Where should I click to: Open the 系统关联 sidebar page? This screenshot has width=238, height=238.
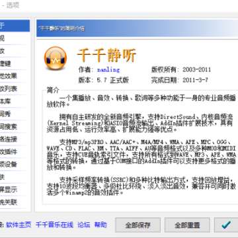pyautogui.click(x=15, y=202)
